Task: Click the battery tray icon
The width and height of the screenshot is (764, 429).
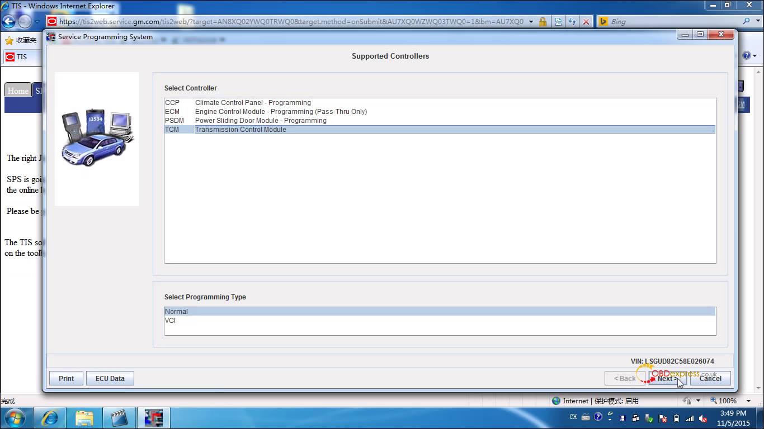Action: [x=676, y=418]
